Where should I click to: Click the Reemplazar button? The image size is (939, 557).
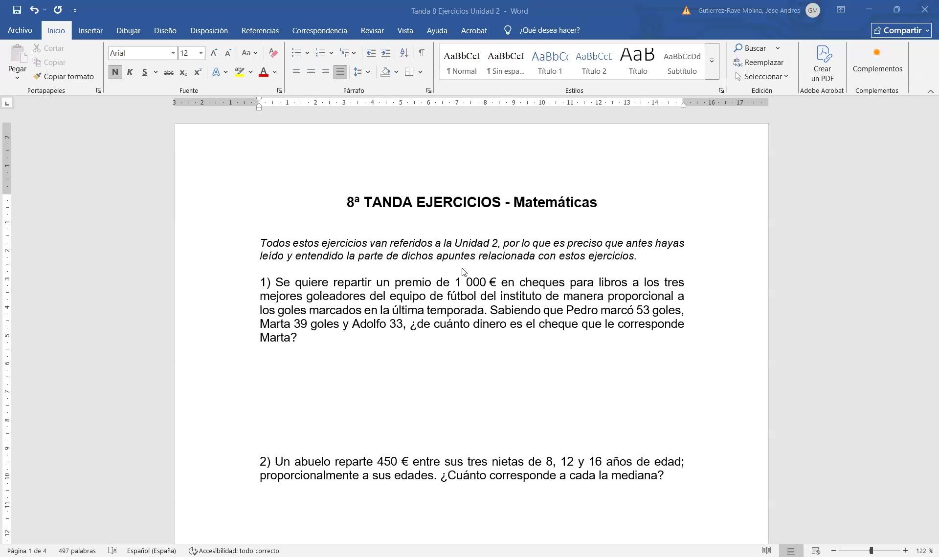759,63
